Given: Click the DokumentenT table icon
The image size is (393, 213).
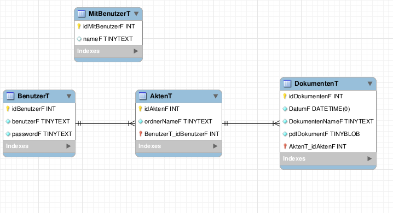Looking at the screenshot, I should click(287, 84).
